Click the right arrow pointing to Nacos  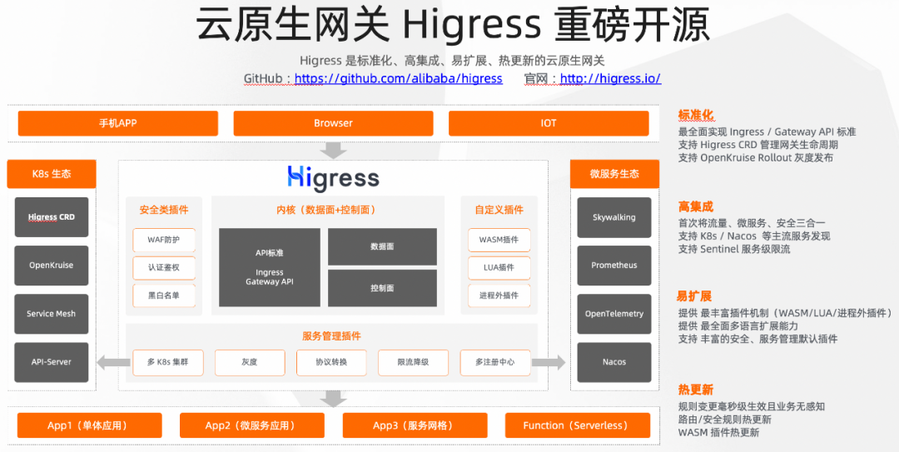pyautogui.click(x=549, y=363)
